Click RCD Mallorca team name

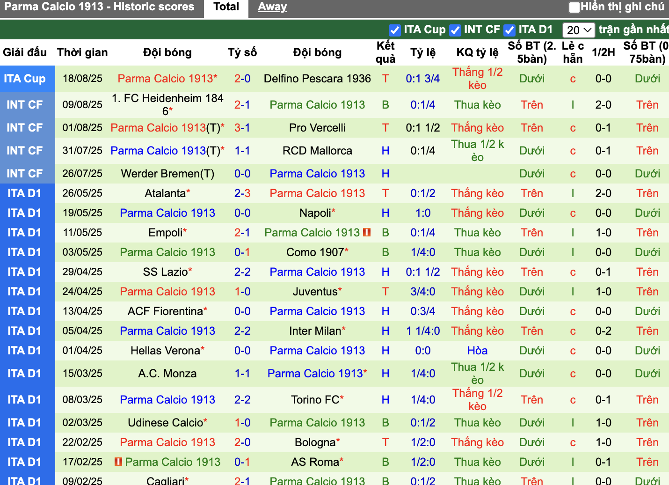317,151
